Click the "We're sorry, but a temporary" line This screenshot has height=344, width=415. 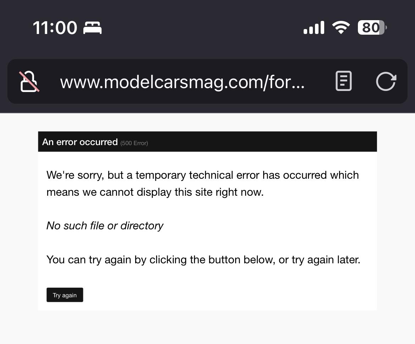pos(203,175)
